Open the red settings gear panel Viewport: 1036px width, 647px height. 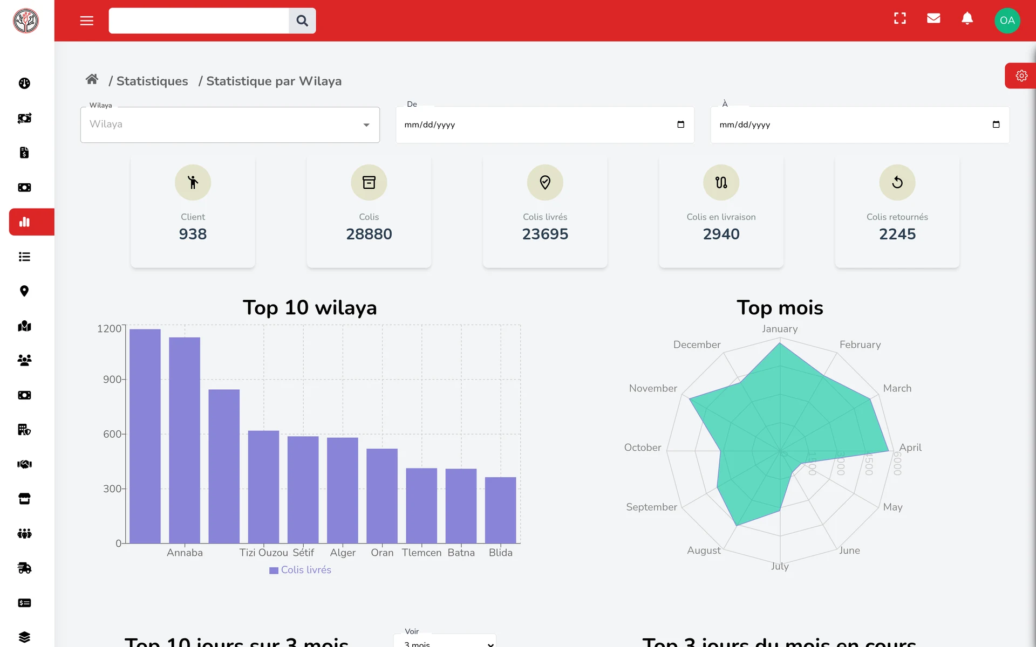pos(1021,76)
